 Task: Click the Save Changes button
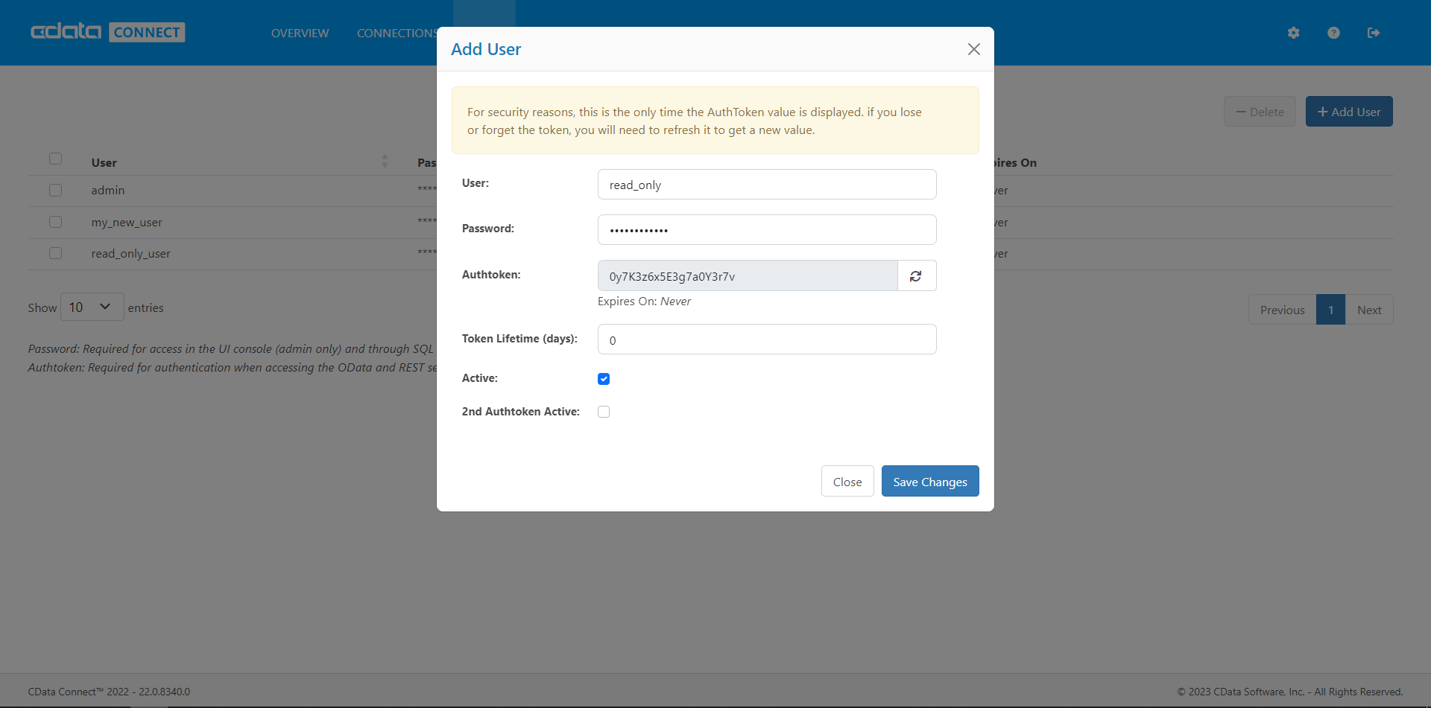[x=929, y=481]
